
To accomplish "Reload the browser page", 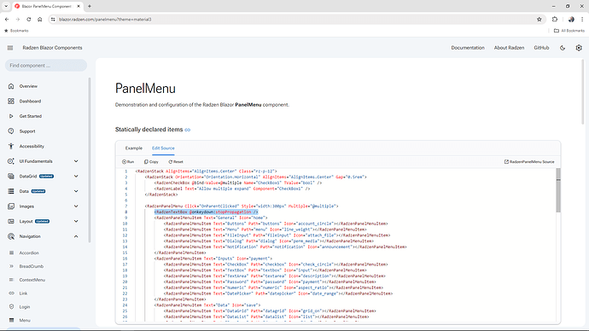I will [28, 20].
